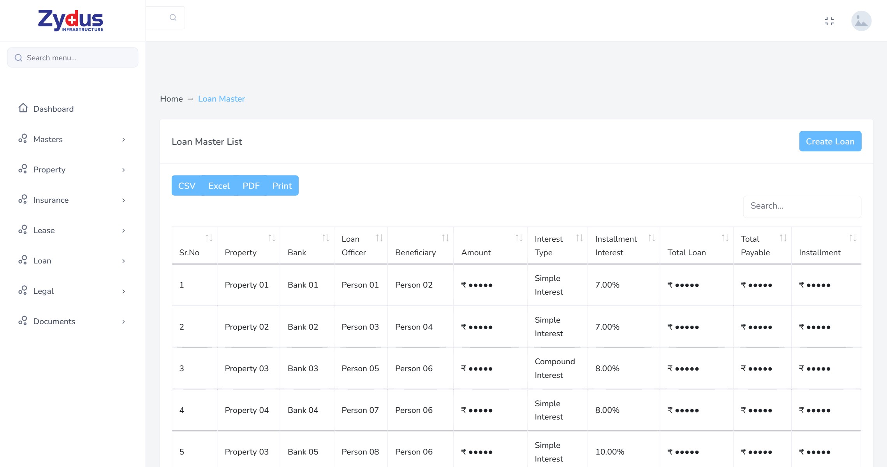The width and height of the screenshot is (887, 467).
Task: Sort by Interest Type column arrows
Action: (x=579, y=238)
